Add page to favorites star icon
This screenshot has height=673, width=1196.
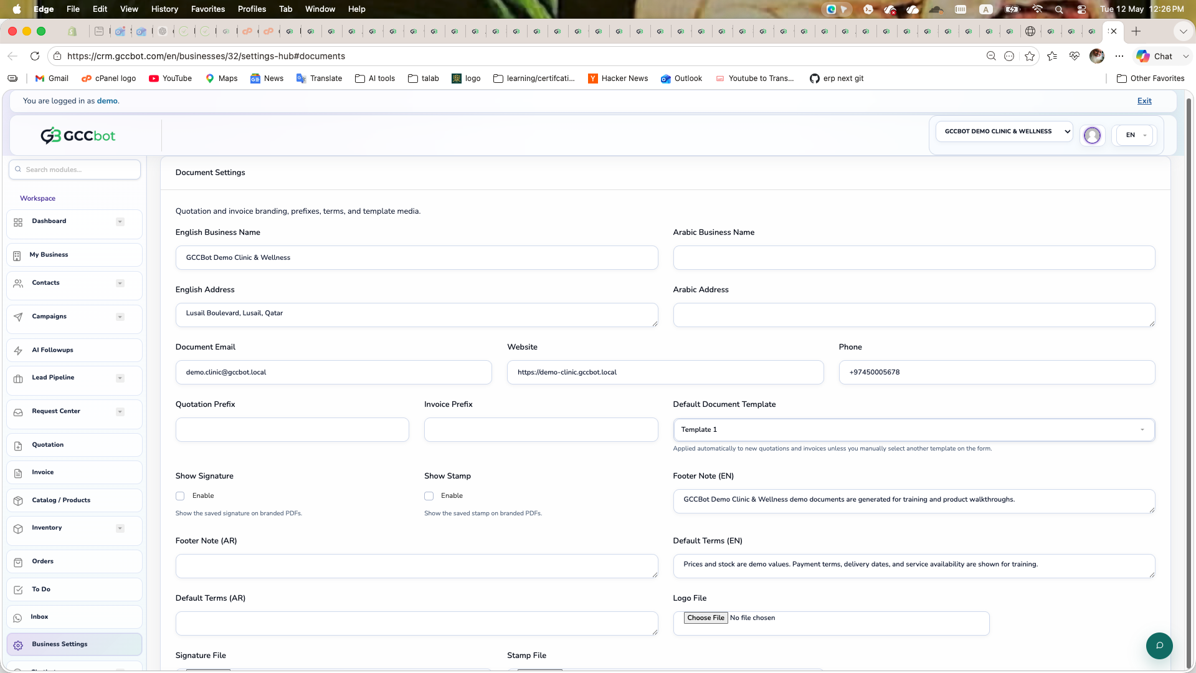(1030, 56)
